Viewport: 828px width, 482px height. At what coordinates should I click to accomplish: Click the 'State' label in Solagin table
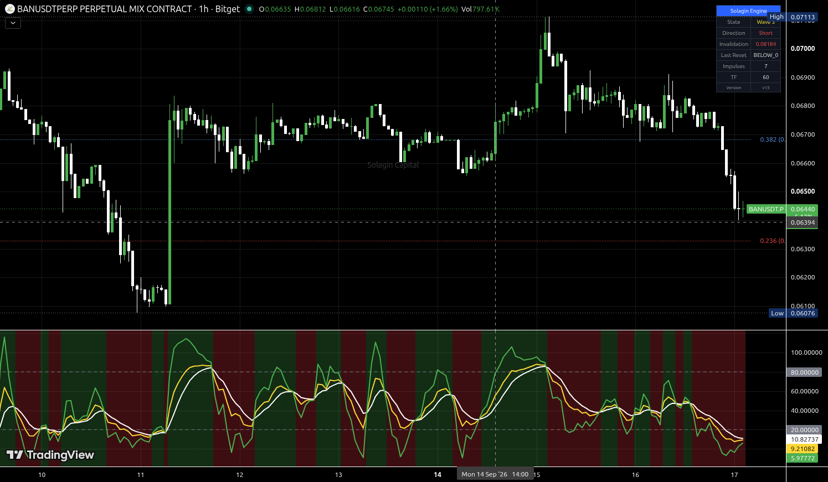tap(734, 22)
